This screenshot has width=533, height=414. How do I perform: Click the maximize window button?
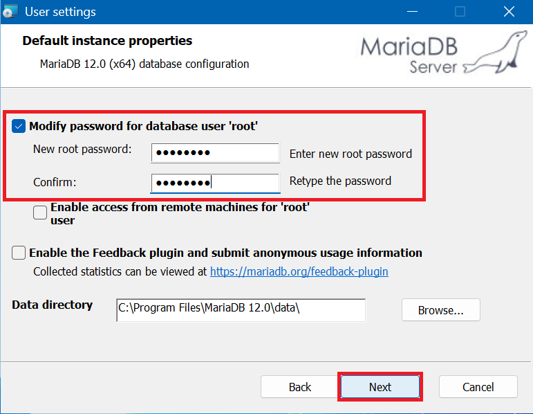click(x=460, y=12)
